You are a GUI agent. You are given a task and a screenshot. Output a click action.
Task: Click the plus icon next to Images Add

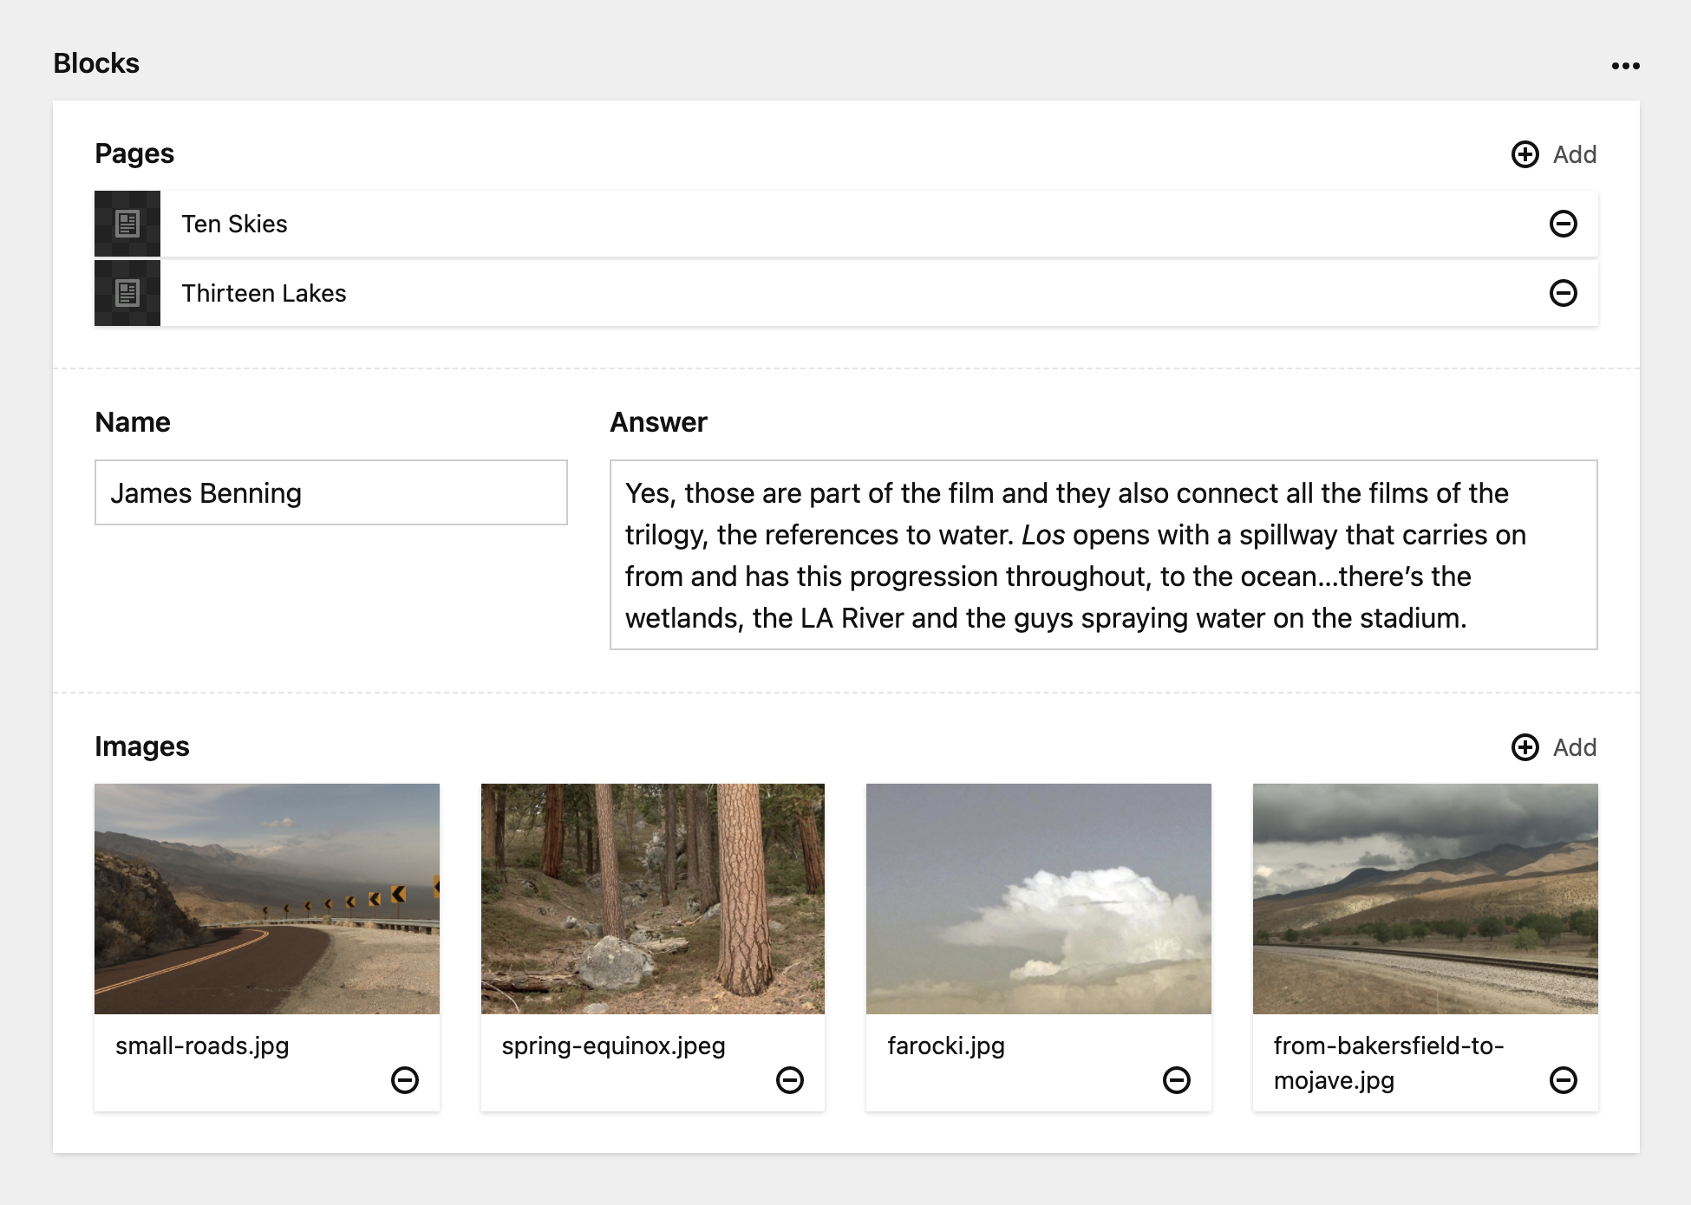click(1525, 747)
